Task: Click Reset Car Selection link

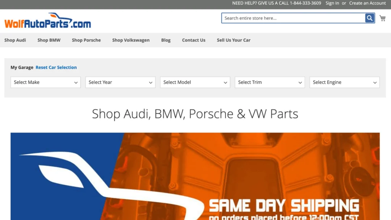Action: 56,67
